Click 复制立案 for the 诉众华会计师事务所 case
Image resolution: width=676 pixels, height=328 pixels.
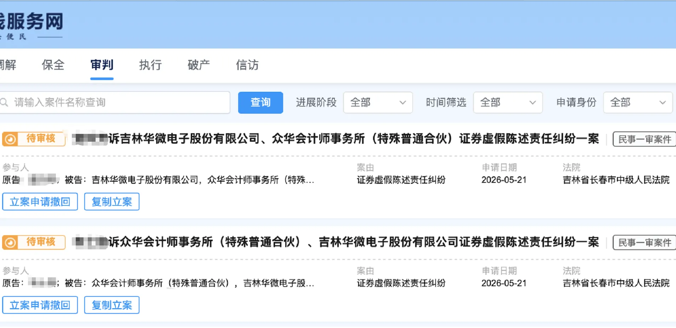coord(112,305)
